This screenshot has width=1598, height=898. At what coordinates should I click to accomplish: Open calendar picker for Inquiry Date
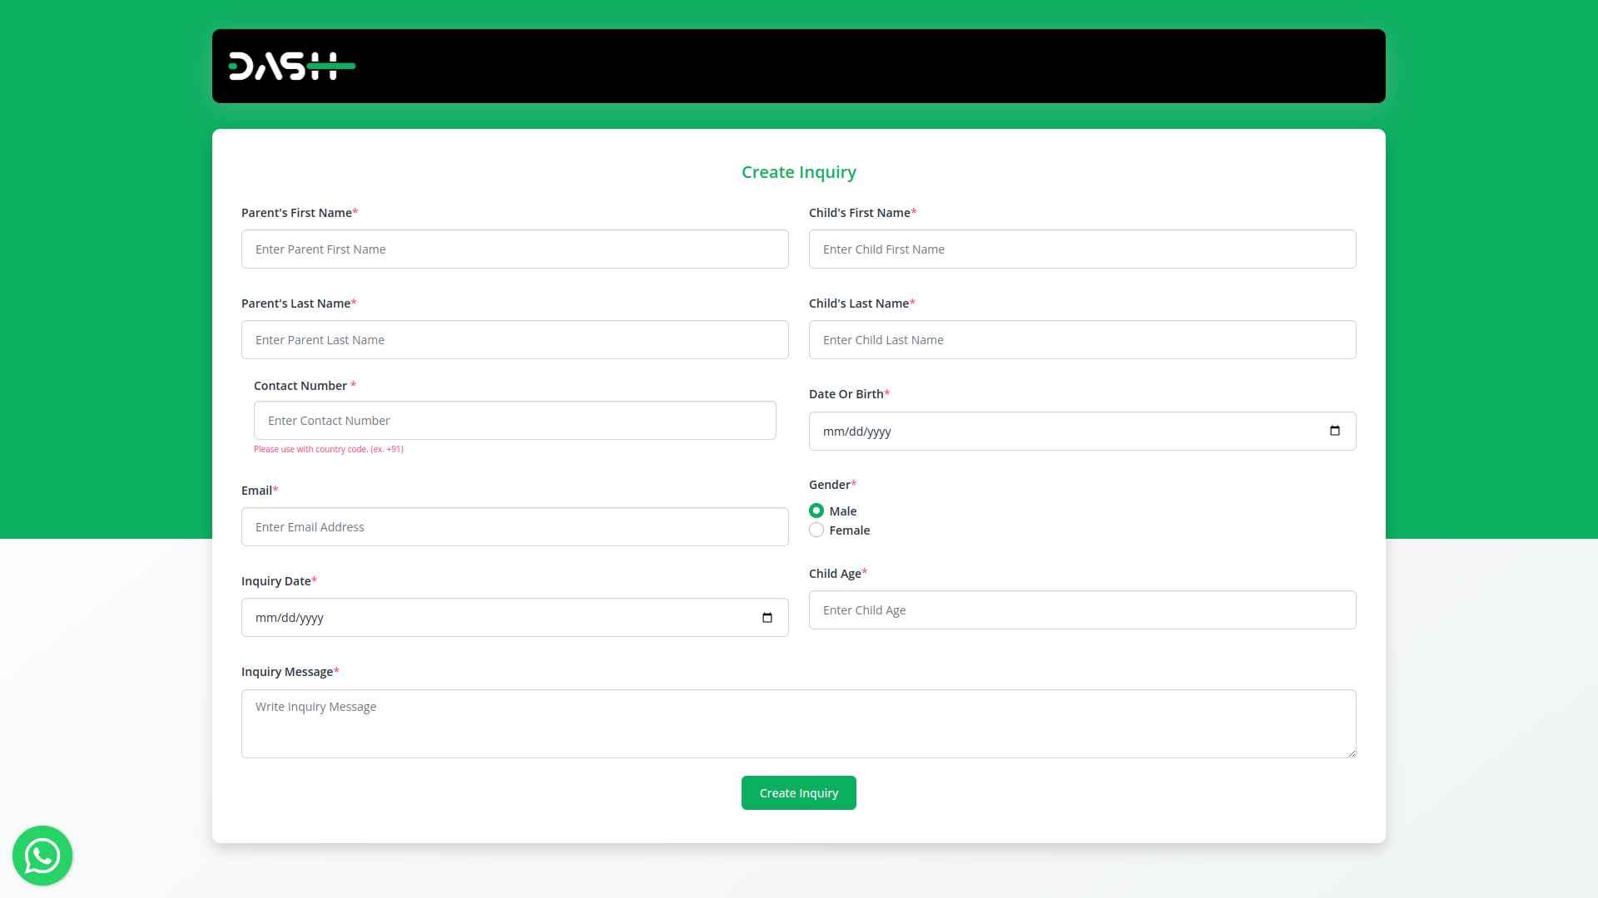point(767,618)
